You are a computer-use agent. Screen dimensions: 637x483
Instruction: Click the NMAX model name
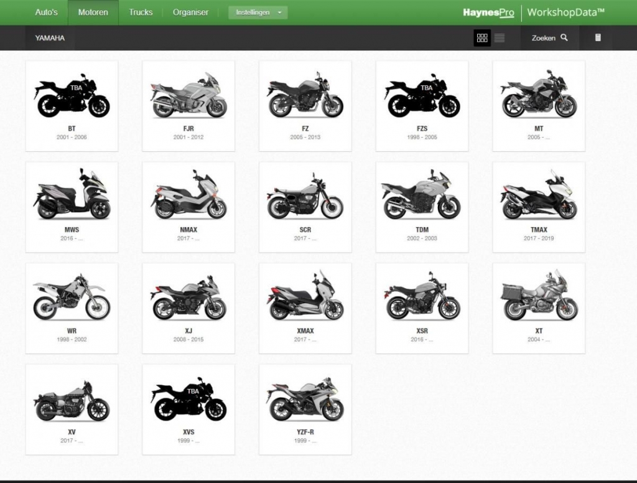[188, 230]
